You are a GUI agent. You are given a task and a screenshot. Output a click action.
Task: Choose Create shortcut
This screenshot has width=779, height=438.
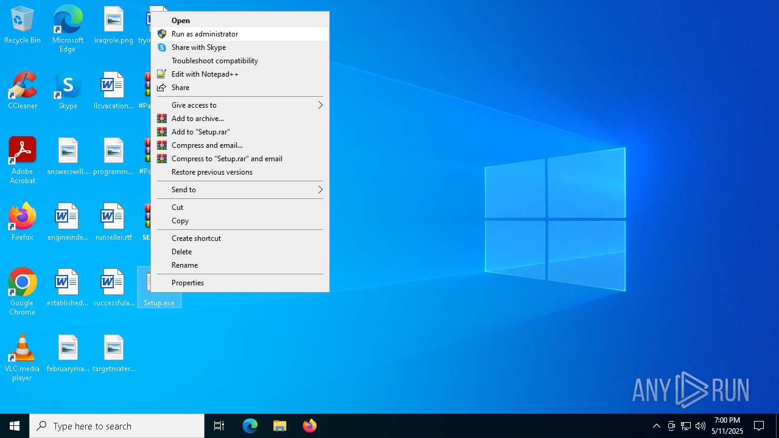point(240,238)
